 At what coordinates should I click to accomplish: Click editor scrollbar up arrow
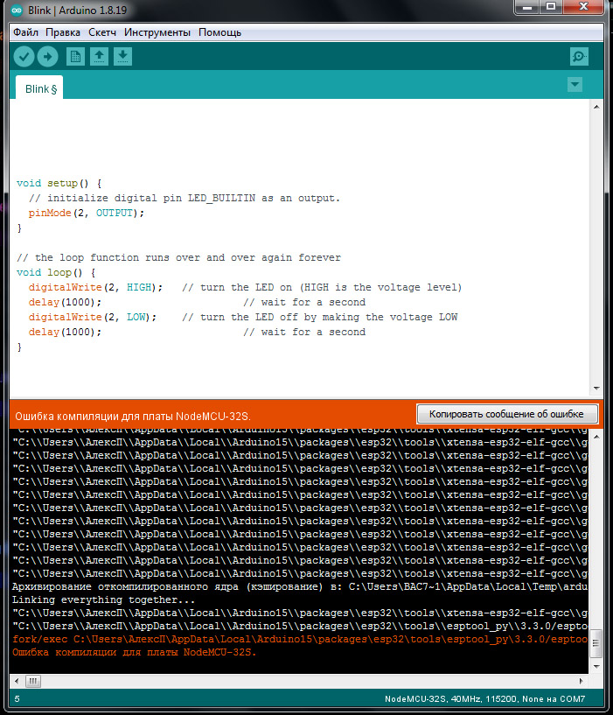596,107
